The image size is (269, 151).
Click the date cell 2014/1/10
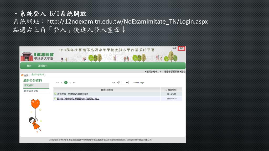[x=171, y=94]
